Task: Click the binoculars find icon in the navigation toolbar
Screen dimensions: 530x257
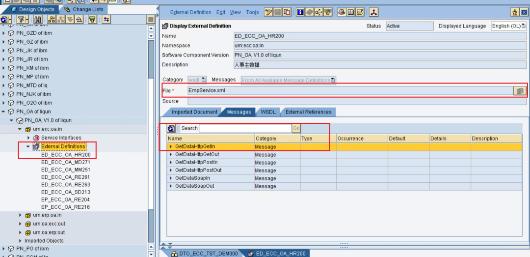Action: pos(38,19)
